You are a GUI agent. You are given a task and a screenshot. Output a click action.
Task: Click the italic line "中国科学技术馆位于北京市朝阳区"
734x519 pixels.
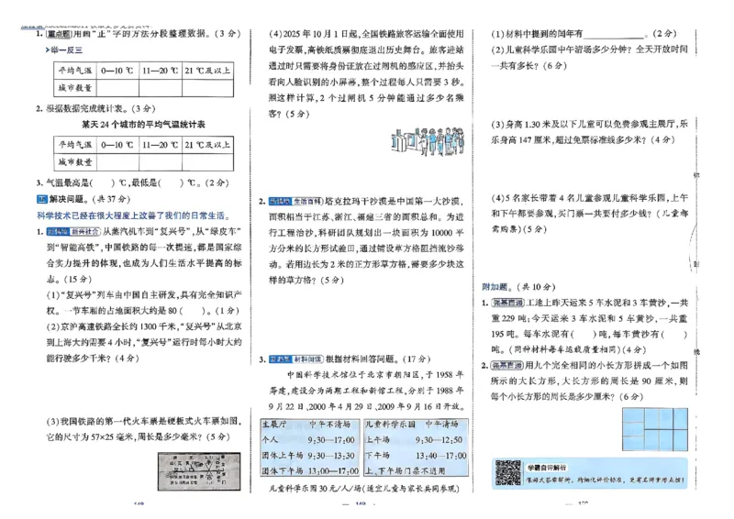coord(375,375)
